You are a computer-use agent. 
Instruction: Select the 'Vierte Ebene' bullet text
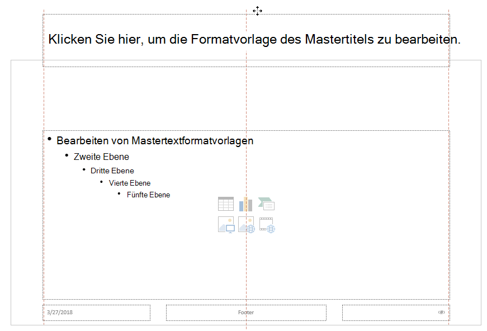click(130, 183)
